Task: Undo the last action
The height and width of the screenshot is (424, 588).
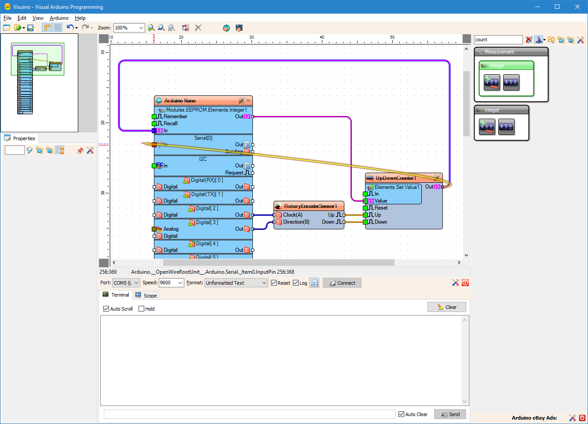Action: [70, 28]
